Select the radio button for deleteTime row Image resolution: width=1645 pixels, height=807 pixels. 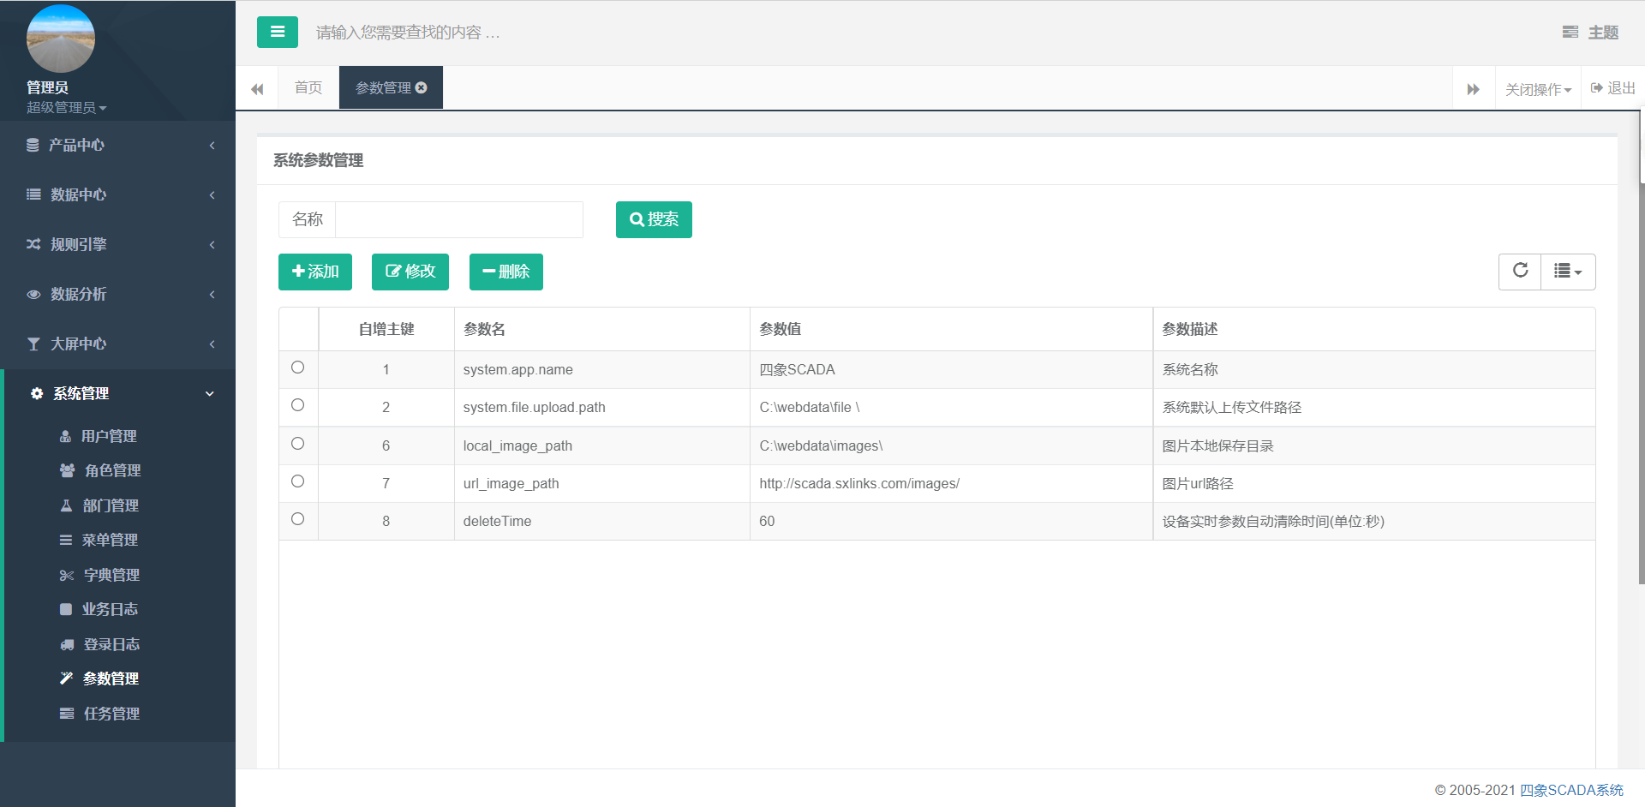(297, 519)
